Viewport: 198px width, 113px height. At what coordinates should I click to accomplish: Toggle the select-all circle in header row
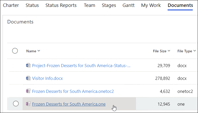15,51
